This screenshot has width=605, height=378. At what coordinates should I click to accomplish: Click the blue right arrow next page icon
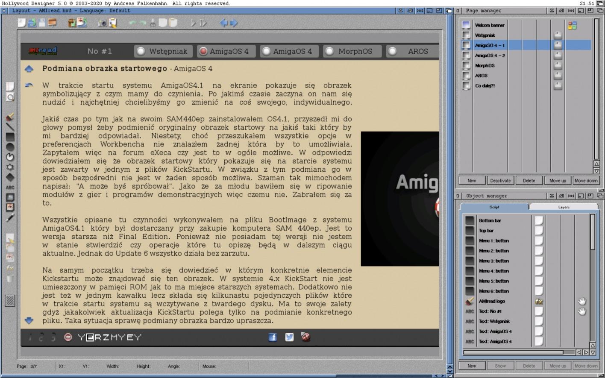pos(234,23)
